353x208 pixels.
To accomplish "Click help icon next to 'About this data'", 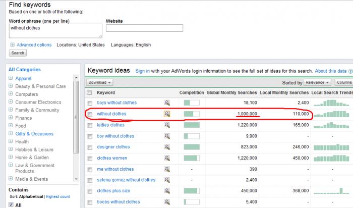I will [350, 71].
